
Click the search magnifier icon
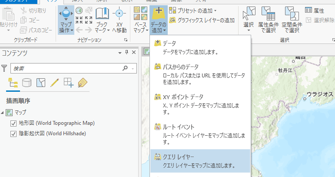tap(125, 68)
